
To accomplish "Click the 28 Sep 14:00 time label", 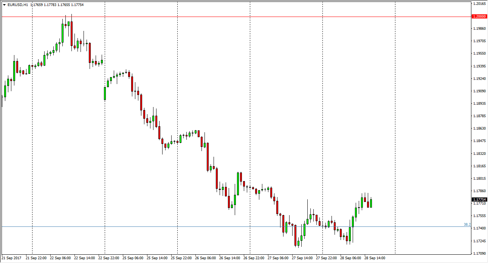I will point(375,258).
